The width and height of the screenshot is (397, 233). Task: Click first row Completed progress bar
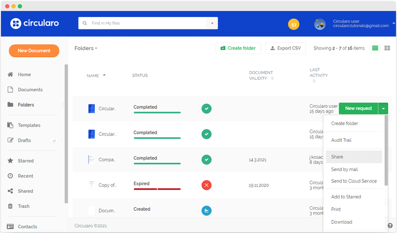point(157,112)
